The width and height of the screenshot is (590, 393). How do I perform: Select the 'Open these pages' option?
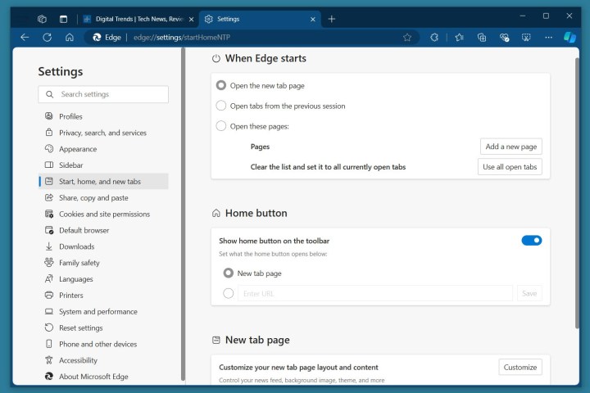coord(221,126)
